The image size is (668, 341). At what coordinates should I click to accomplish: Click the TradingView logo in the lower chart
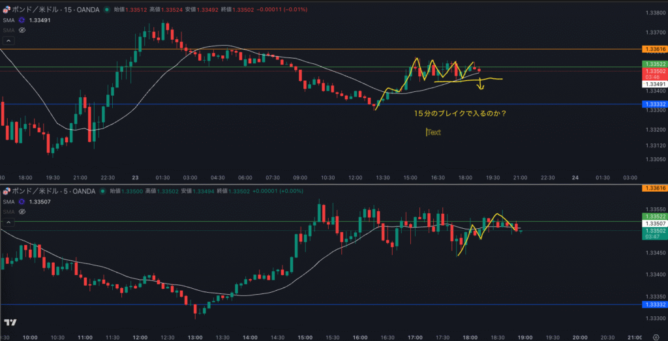10,323
